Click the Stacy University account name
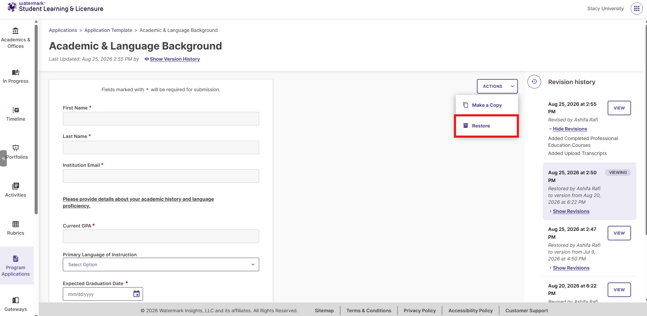 606,8
